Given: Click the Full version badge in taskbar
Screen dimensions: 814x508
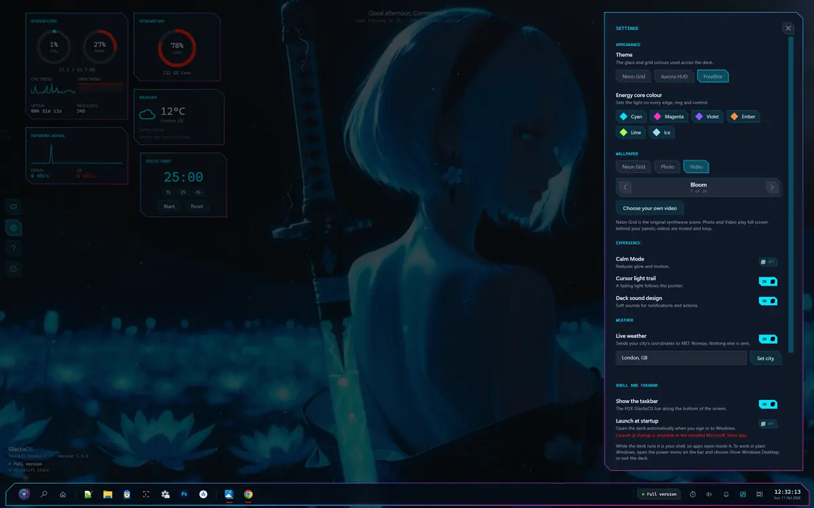Looking at the screenshot, I should (x=659, y=494).
